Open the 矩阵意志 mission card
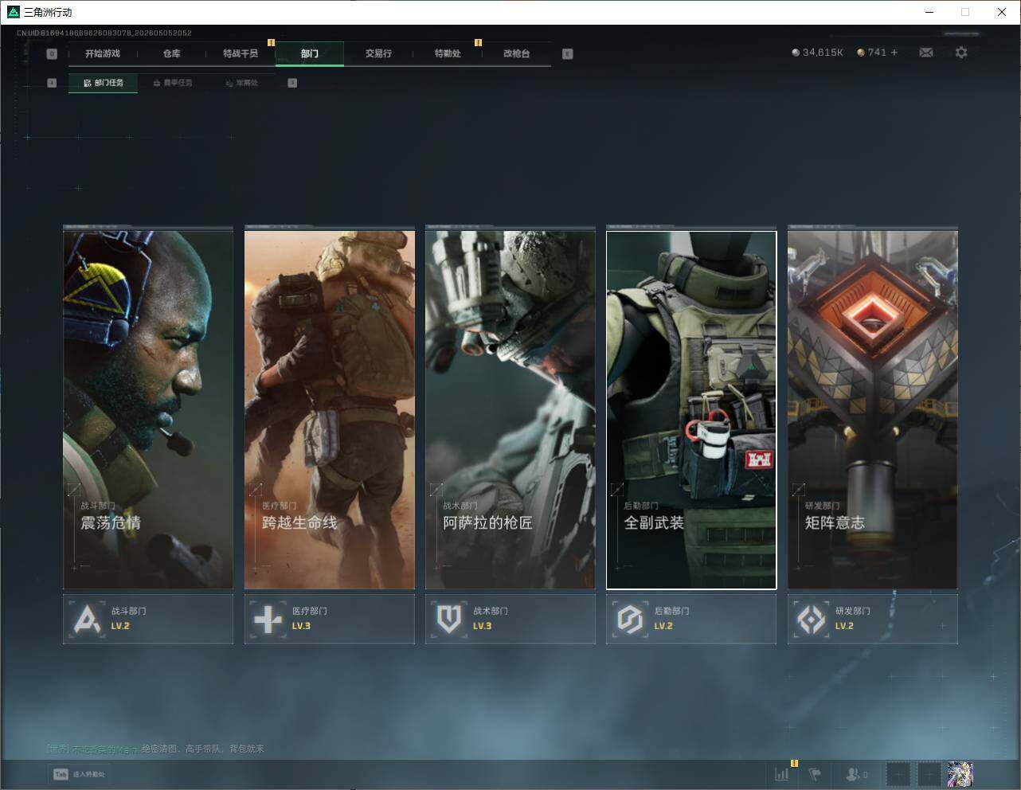This screenshot has width=1021, height=790. tap(873, 409)
